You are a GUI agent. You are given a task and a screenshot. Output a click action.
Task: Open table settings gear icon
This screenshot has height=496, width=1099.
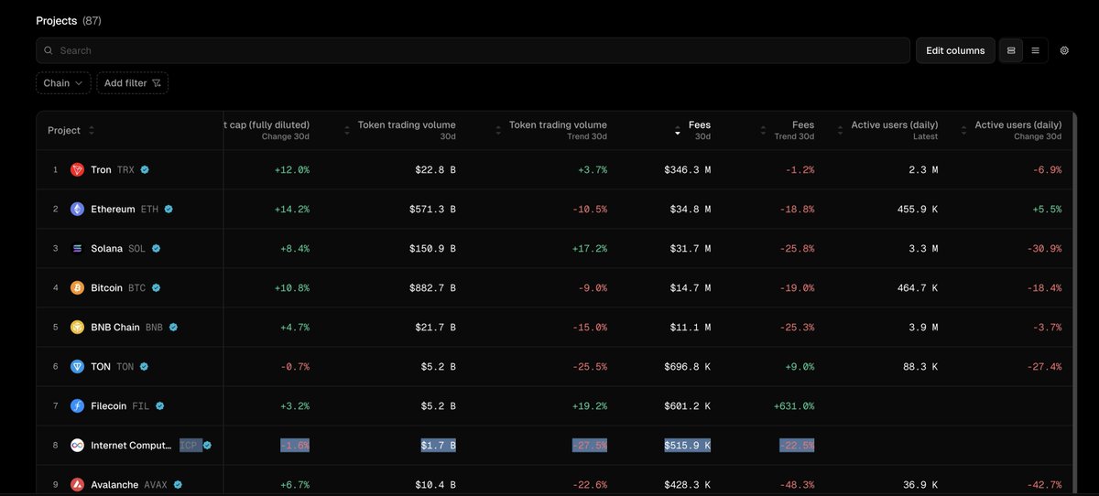click(1064, 50)
